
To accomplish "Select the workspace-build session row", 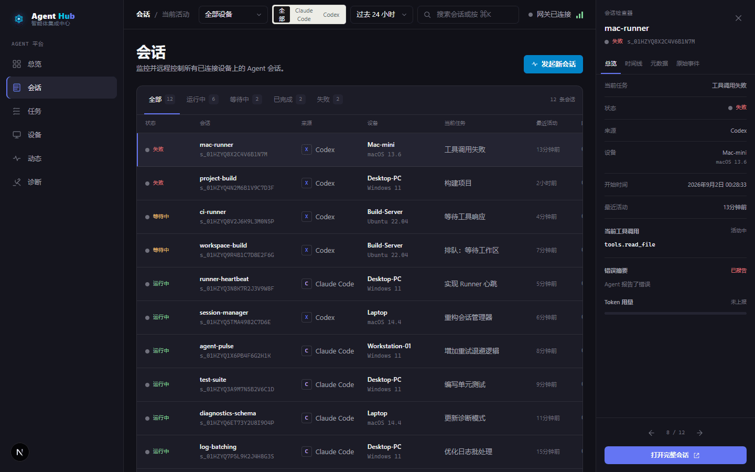I will tap(360, 251).
